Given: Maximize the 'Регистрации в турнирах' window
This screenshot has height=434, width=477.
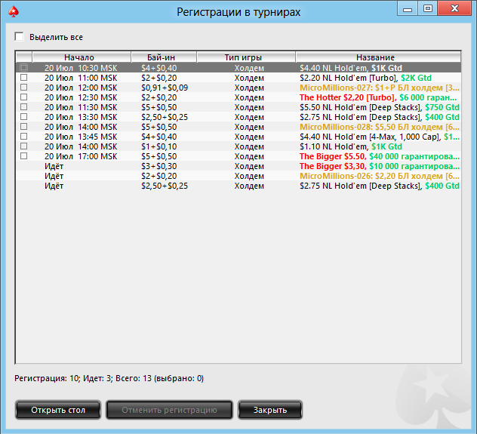Looking at the screenshot, I should pos(428,8).
